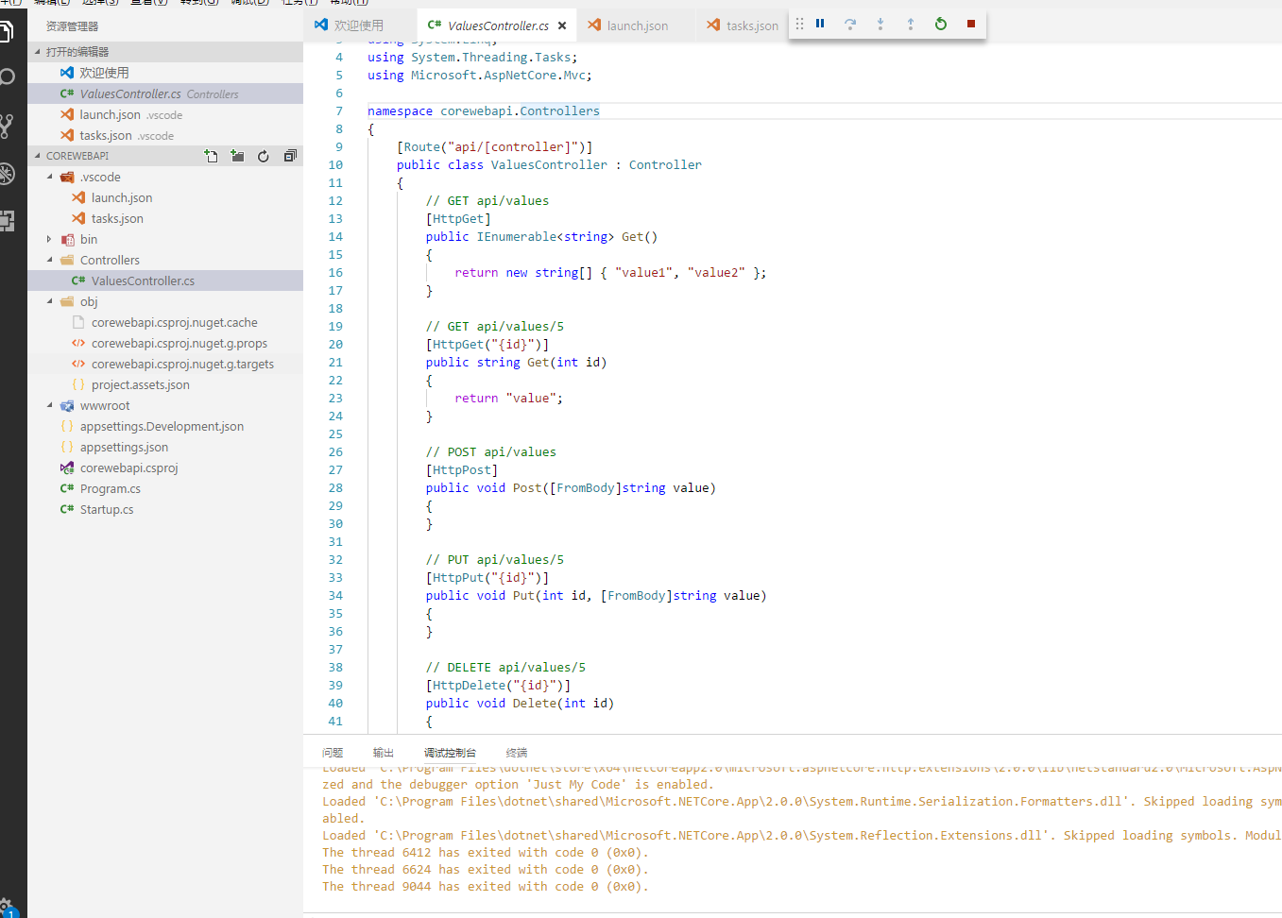The image size is (1282, 918).
Task: Pause the debug session
Action: click(820, 24)
